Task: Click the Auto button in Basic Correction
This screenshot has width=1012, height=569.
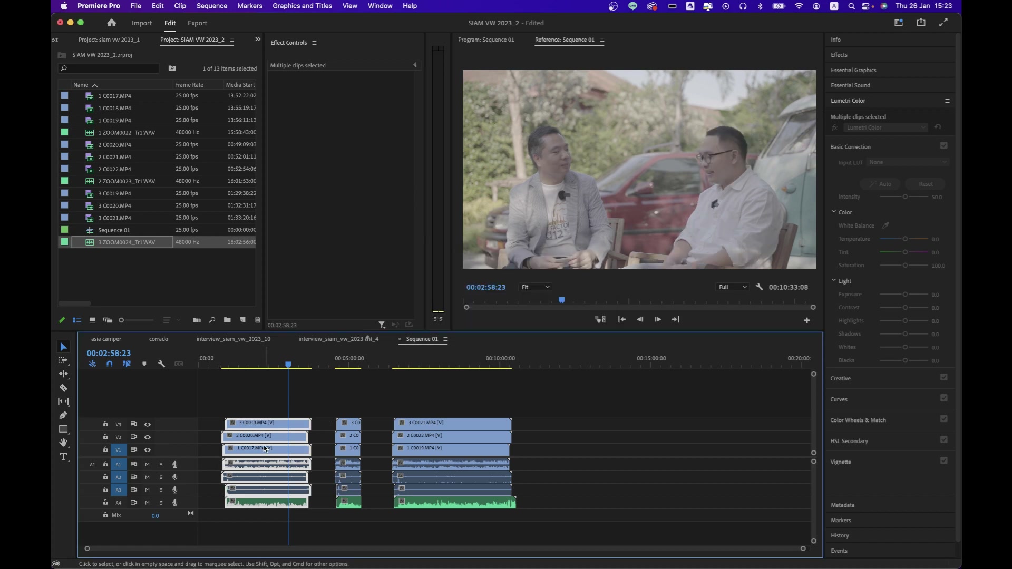Action: (x=881, y=184)
